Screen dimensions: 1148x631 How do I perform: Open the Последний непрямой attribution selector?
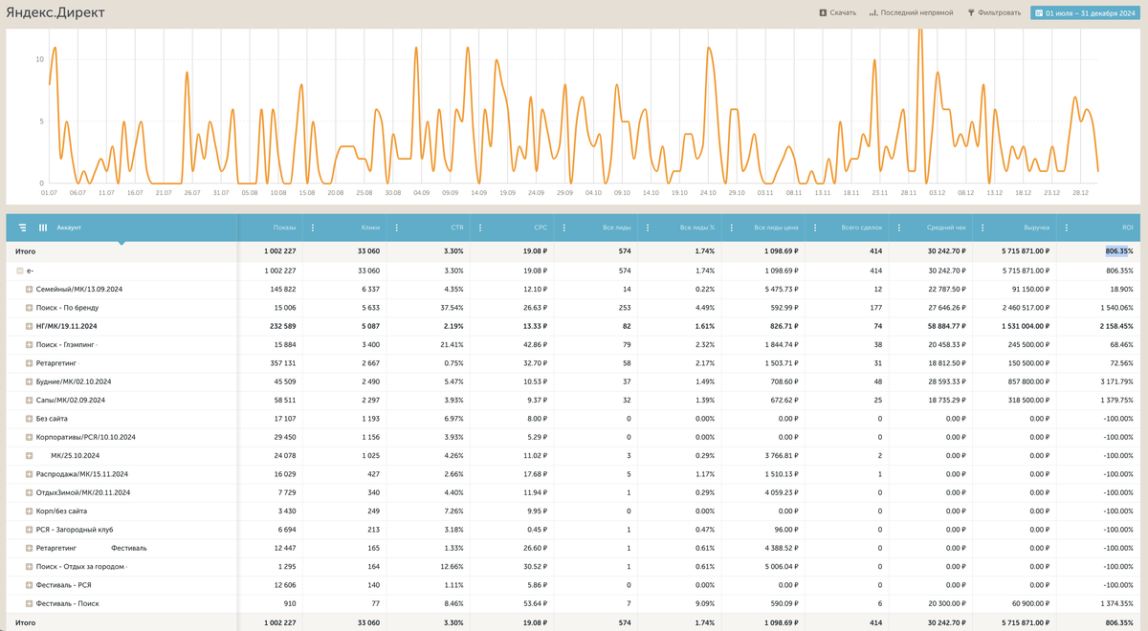[911, 12]
